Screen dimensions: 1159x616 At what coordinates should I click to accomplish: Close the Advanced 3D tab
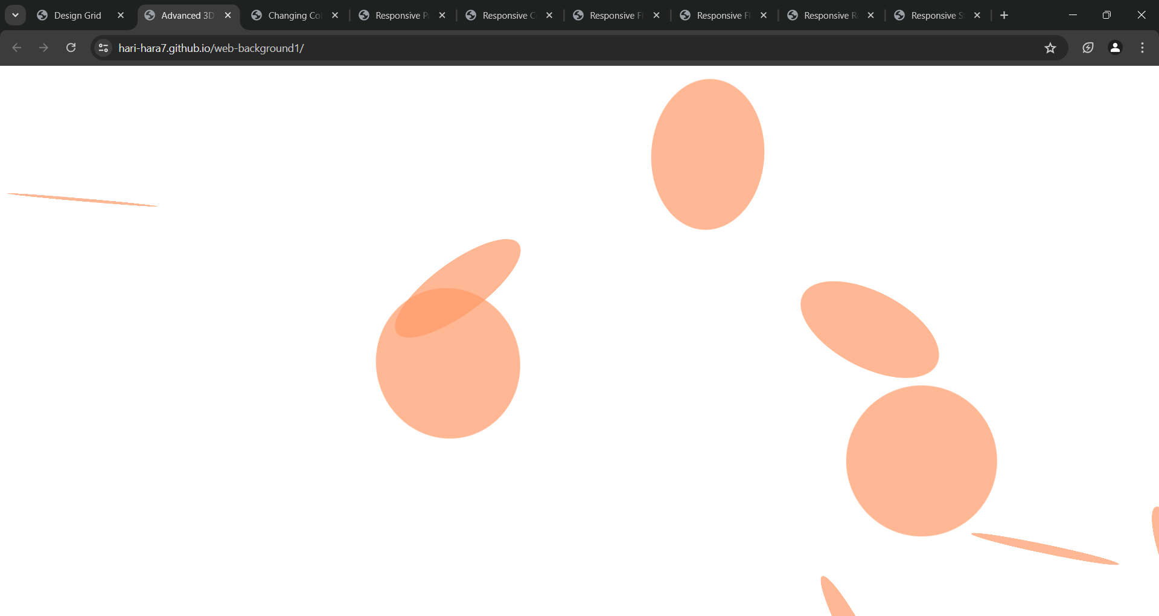pyautogui.click(x=228, y=15)
